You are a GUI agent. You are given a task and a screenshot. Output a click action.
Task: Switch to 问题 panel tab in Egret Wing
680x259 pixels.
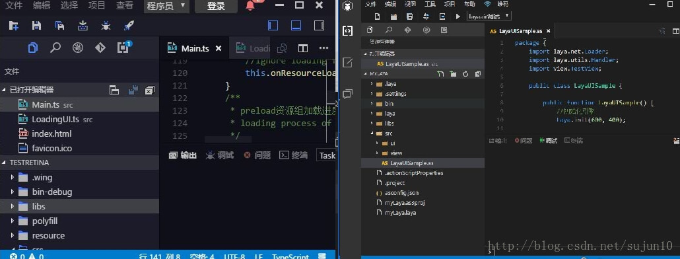tap(257, 155)
